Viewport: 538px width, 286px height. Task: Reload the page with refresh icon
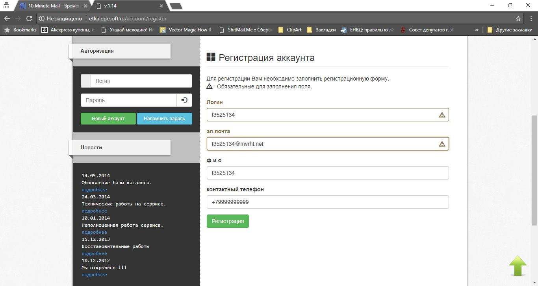29,18
